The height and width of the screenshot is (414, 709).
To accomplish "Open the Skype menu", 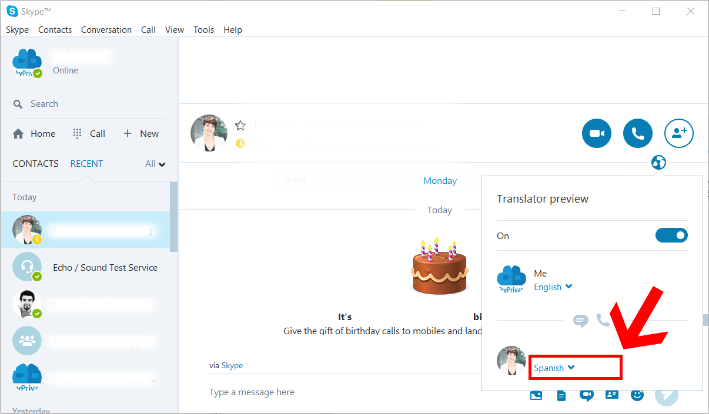I will 17,30.
